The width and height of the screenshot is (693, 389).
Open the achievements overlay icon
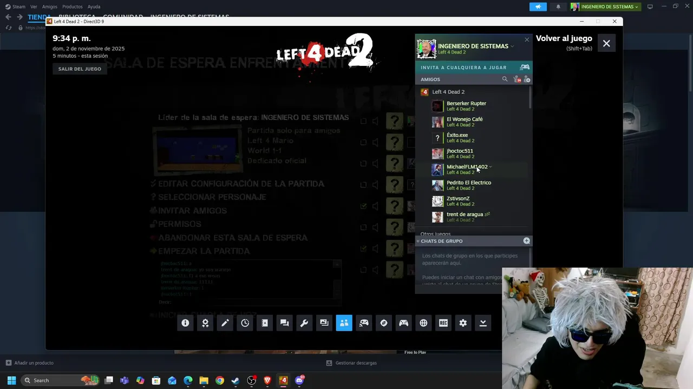click(205, 323)
